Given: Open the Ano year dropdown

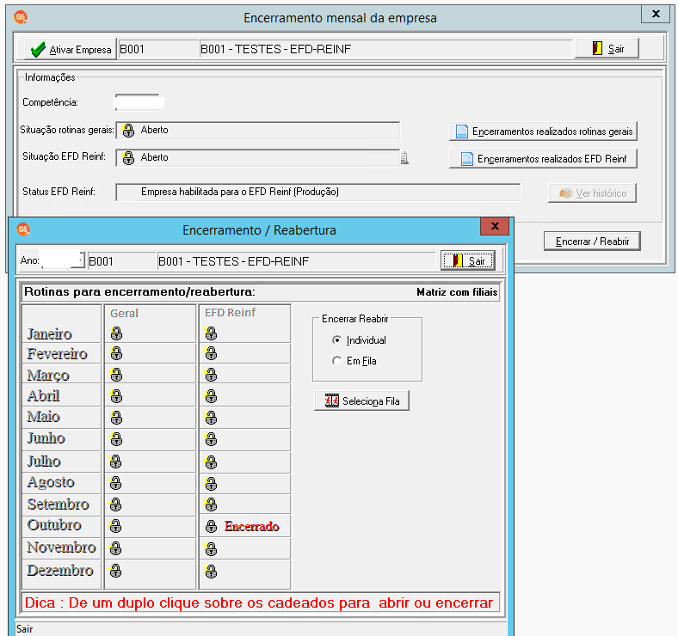Looking at the screenshot, I should (80, 260).
